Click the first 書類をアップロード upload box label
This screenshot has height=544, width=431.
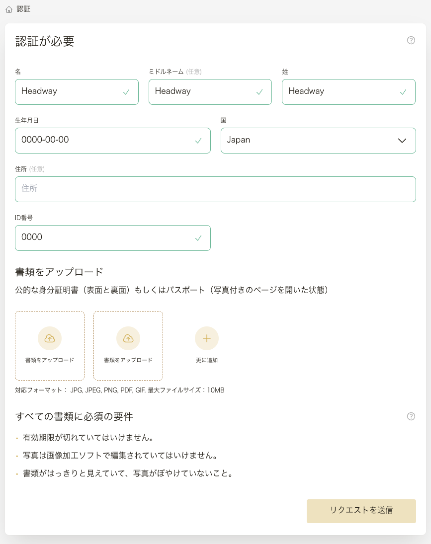pos(50,360)
